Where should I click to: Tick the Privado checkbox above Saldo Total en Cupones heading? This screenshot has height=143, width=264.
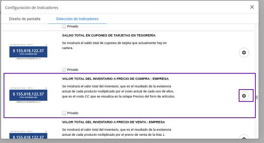tap(64, 26)
